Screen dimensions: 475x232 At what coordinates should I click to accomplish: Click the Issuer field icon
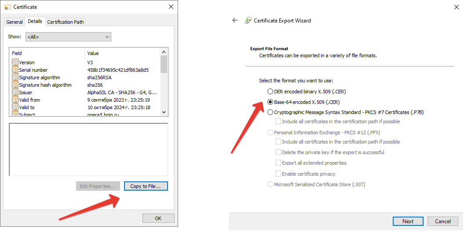point(15,92)
